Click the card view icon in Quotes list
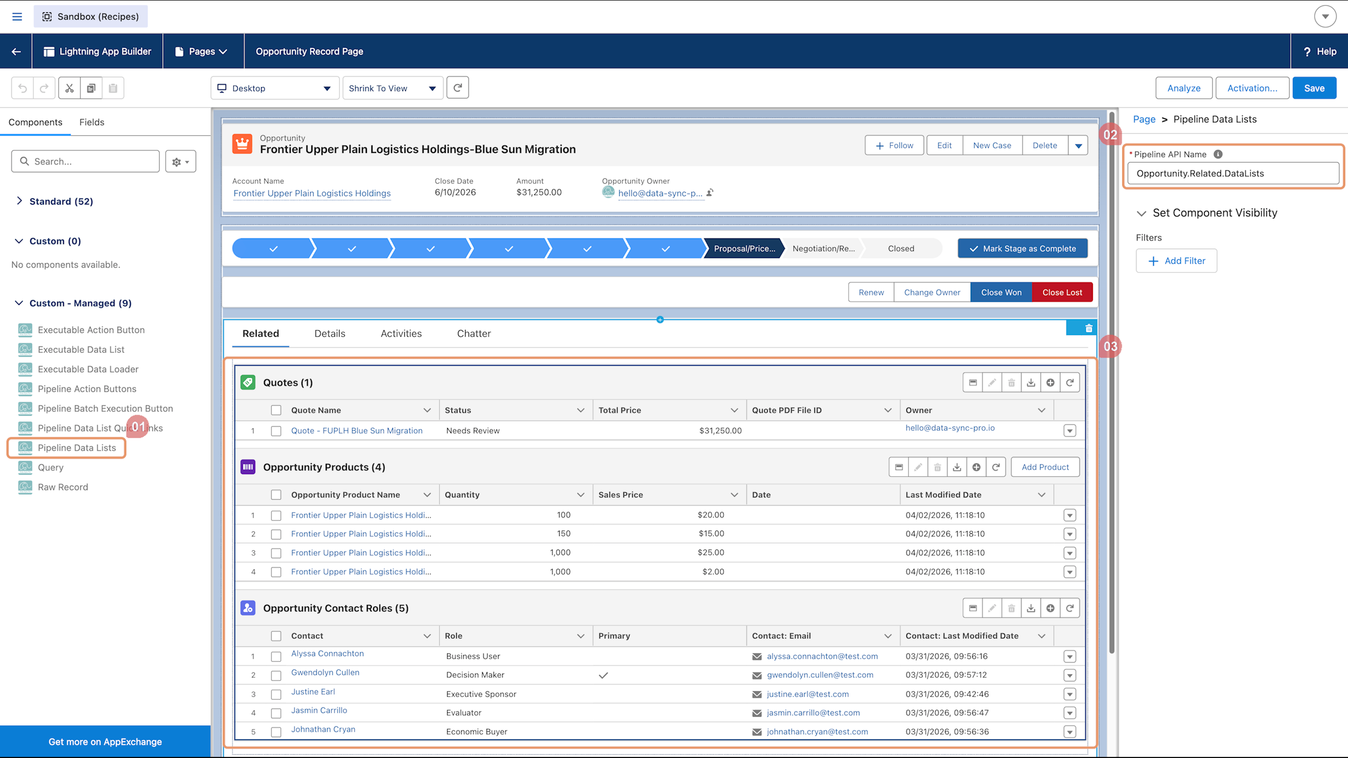Screen dimensions: 1348x758 (973, 383)
